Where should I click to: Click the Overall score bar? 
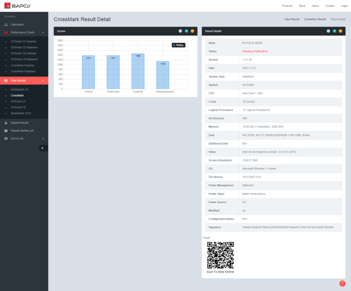88,73
